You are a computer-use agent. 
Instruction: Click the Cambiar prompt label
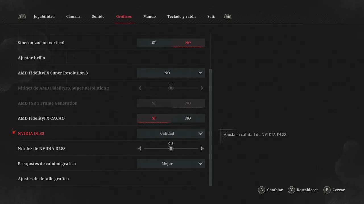275,190
